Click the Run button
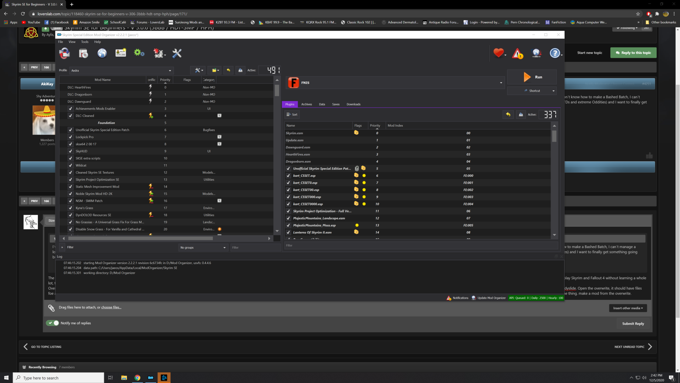The height and width of the screenshot is (383, 680). pyautogui.click(x=532, y=77)
